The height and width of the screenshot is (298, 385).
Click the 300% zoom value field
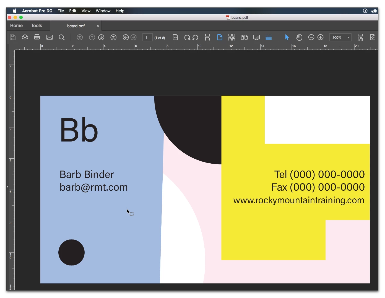tap(337, 38)
